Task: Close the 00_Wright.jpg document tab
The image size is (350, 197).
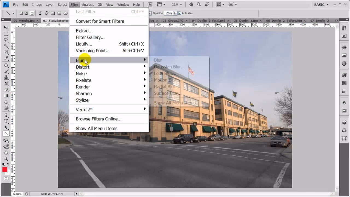Action: point(37,21)
